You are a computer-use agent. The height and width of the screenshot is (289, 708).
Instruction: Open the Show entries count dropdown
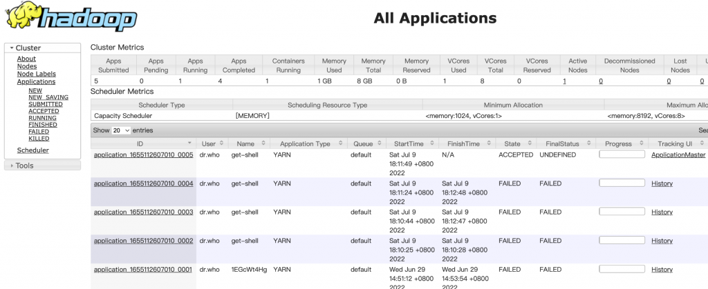[x=121, y=130]
